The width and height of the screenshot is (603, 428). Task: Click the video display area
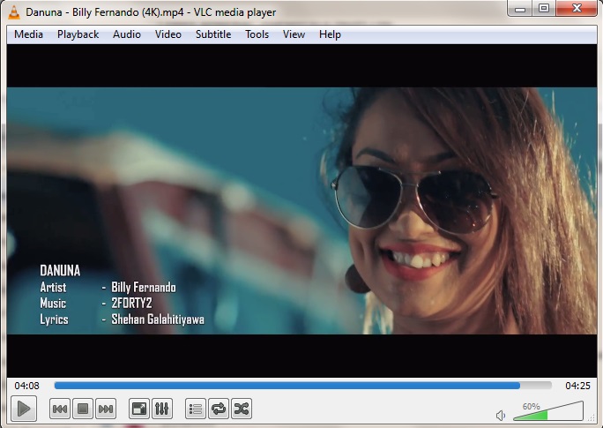301,211
